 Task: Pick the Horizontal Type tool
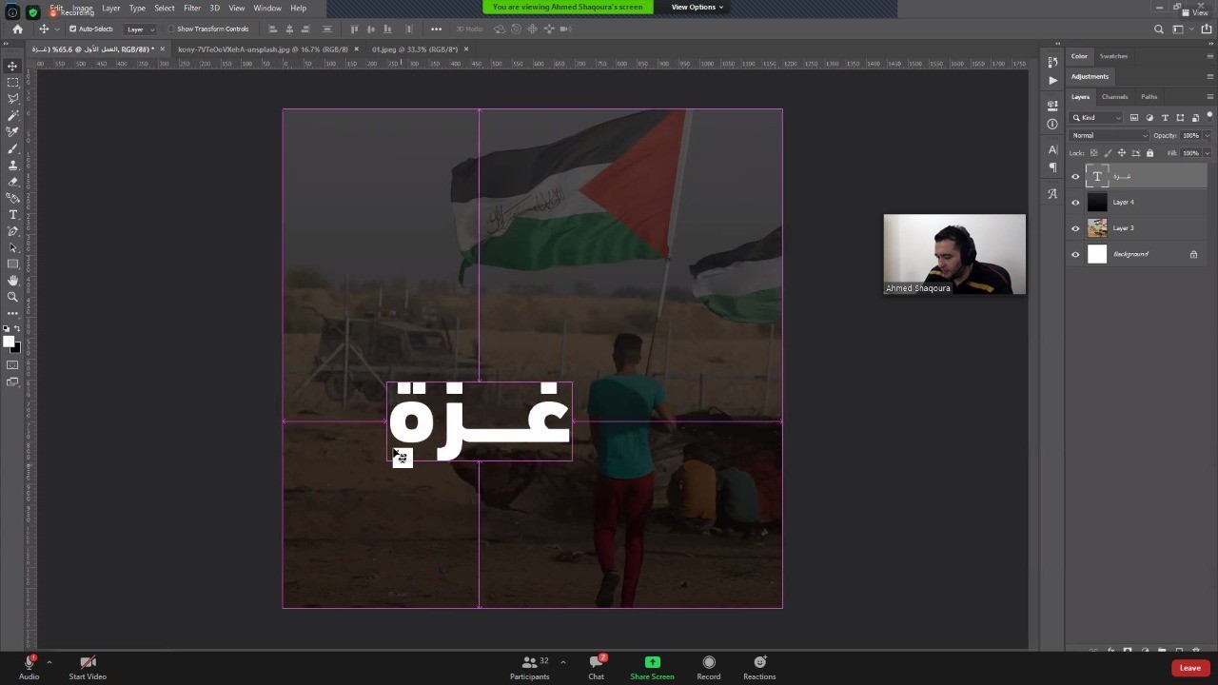pyautogui.click(x=12, y=215)
